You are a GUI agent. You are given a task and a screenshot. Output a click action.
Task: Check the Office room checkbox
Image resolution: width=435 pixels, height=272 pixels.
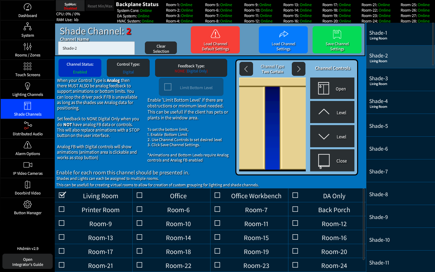coord(139,195)
